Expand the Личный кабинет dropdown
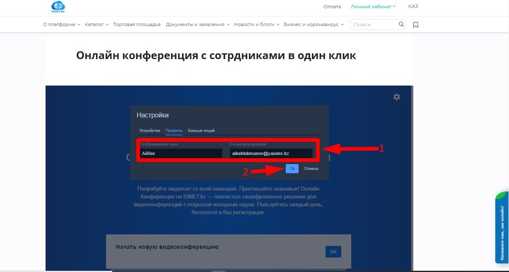The width and height of the screenshot is (509, 272). click(x=373, y=7)
